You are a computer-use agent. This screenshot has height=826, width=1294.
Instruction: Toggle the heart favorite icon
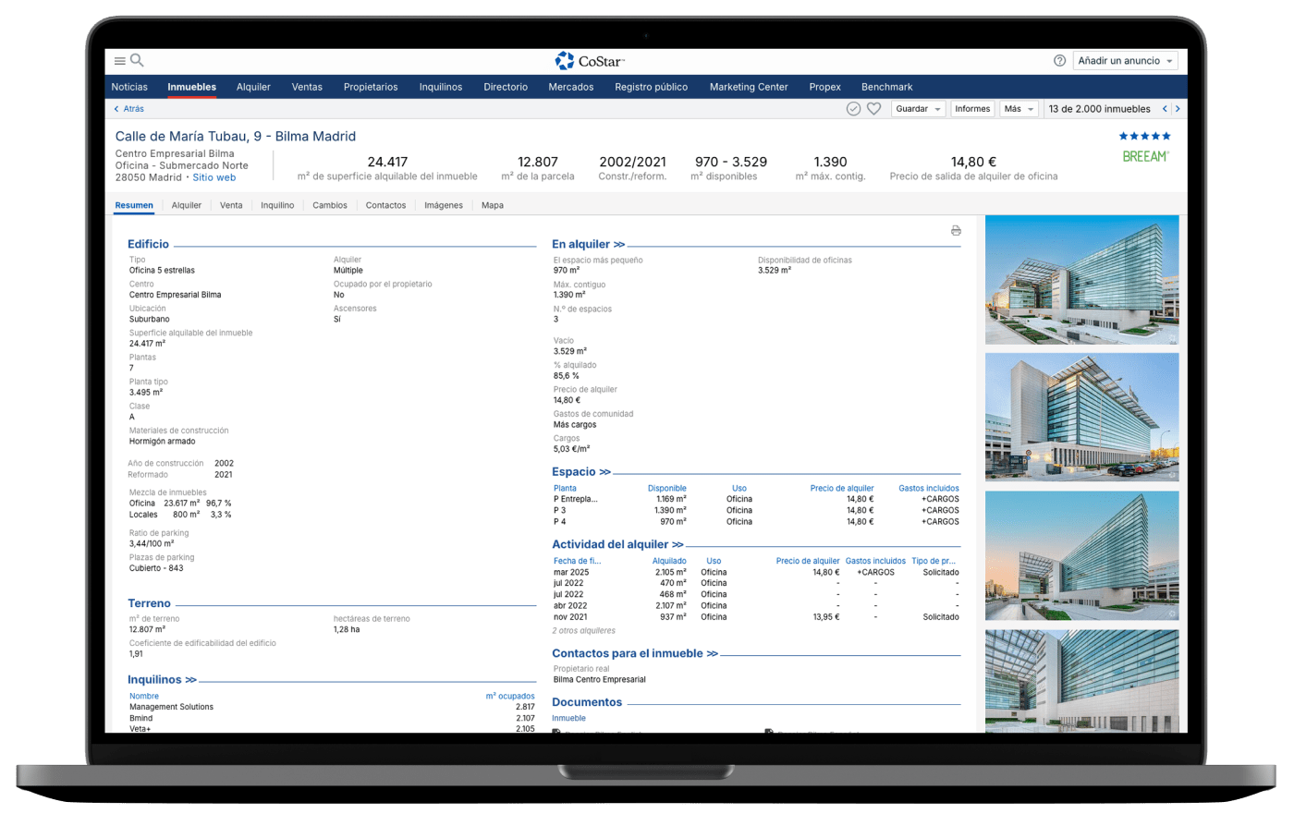tap(873, 109)
